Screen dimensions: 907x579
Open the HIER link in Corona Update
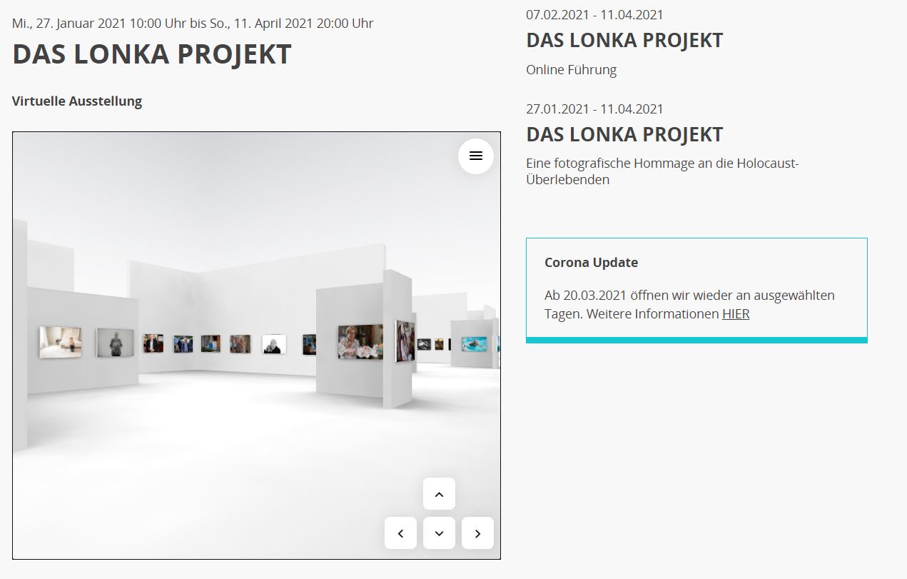736,313
